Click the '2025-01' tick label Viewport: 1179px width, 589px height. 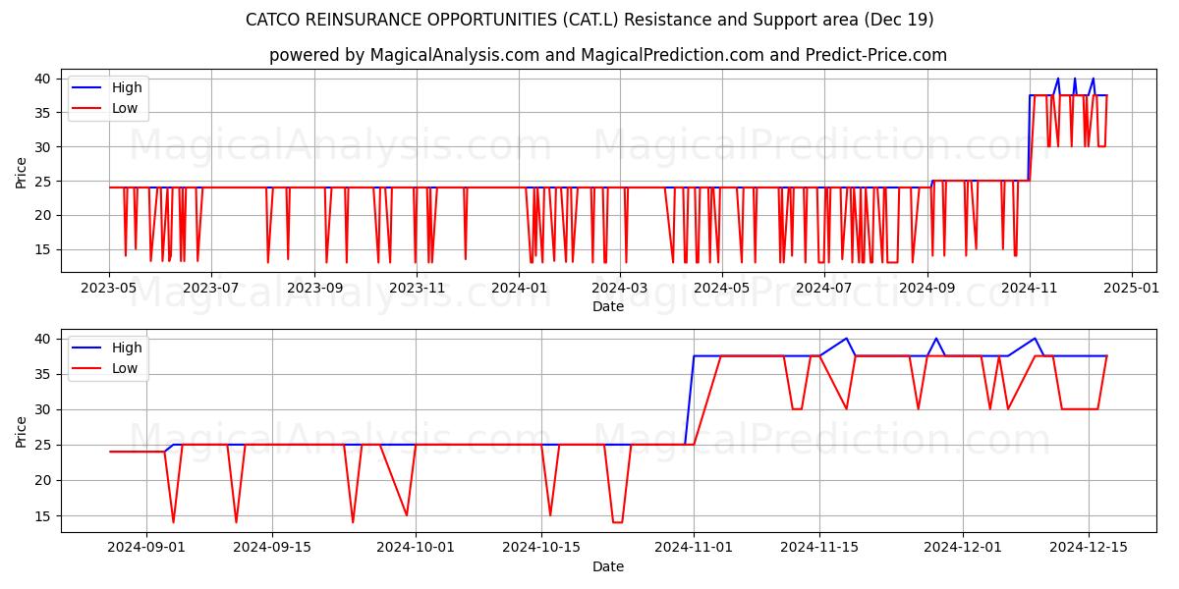[1132, 288]
